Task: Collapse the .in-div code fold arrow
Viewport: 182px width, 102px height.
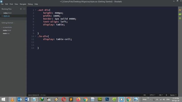Action: 36,36
